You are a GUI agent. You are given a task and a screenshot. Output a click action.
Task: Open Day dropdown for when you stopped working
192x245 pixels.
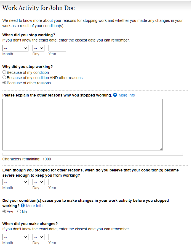[x=38, y=48]
